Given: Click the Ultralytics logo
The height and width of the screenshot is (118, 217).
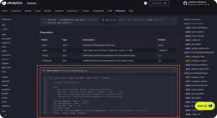Looking at the screenshot, I should coord(12,3).
